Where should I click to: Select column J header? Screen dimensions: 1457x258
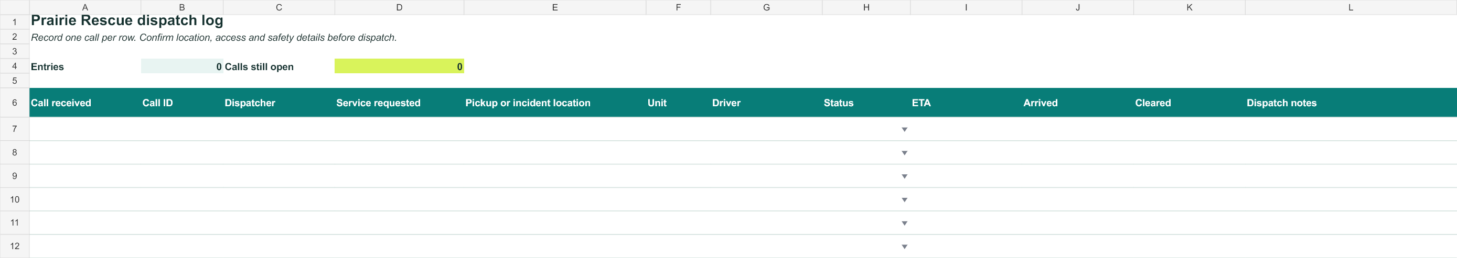tap(1077, 7)
